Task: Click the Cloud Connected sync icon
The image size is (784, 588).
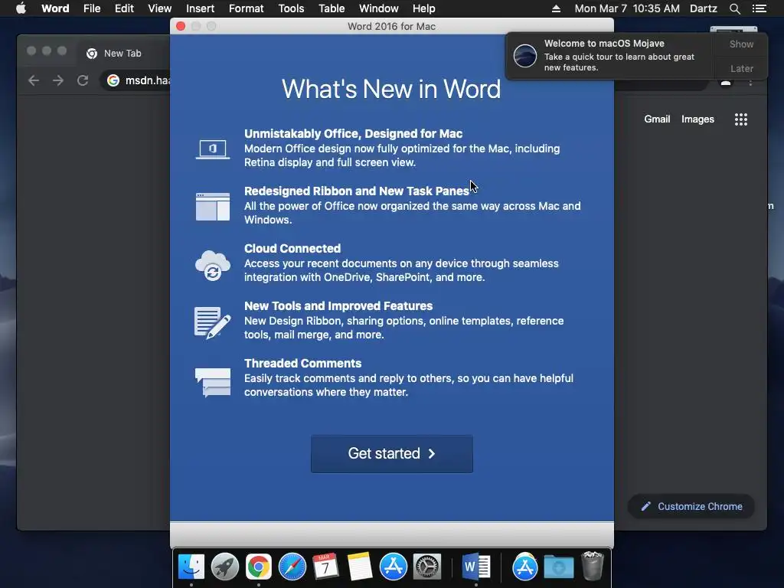Action: pyautogui.click(x=213, y=265)
